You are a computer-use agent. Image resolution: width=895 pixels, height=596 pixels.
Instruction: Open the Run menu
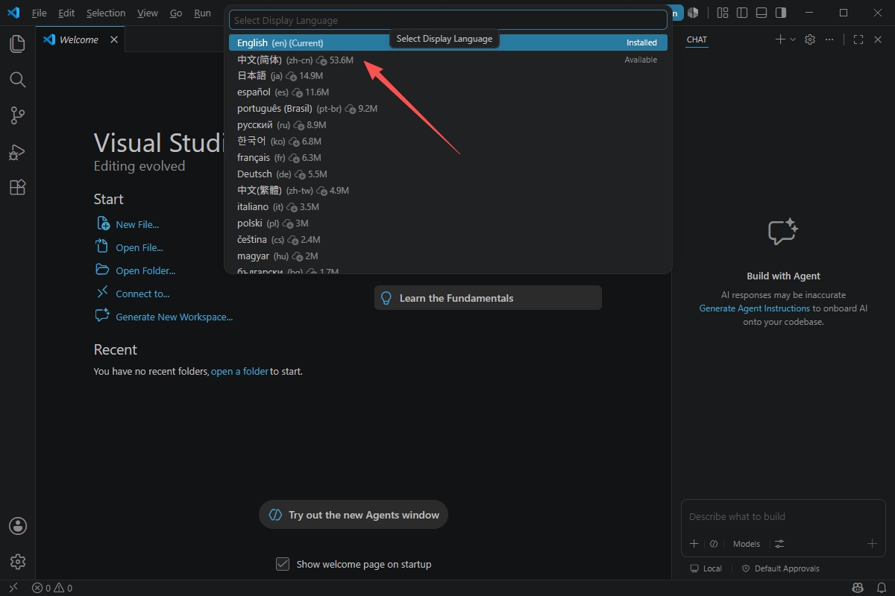pyautogui.click(x=202, y=13)
